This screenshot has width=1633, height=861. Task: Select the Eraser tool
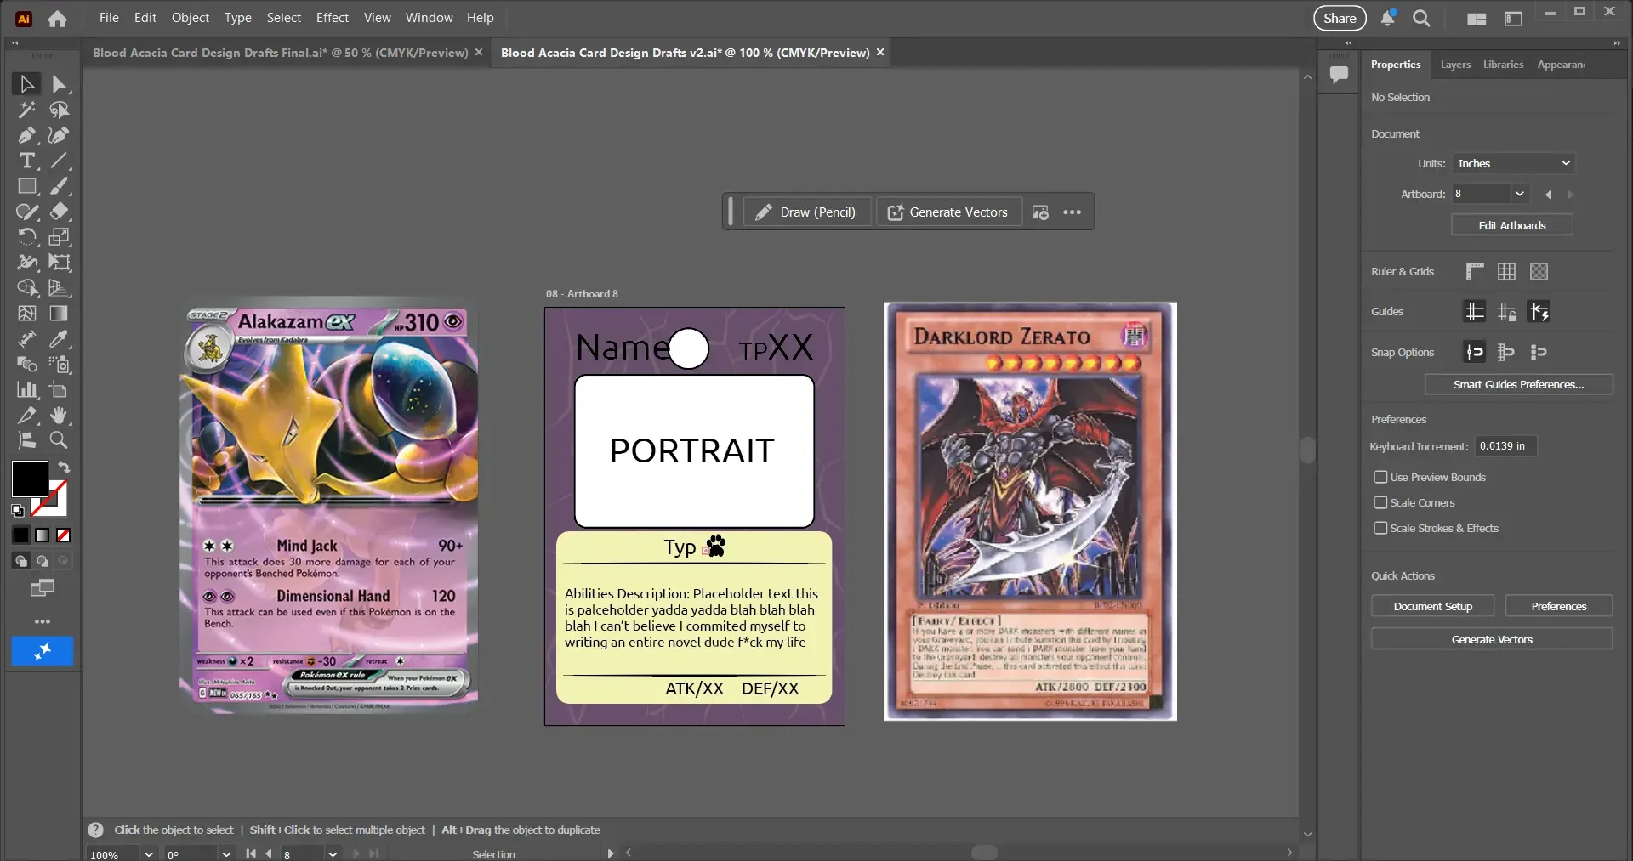(59, 212)
